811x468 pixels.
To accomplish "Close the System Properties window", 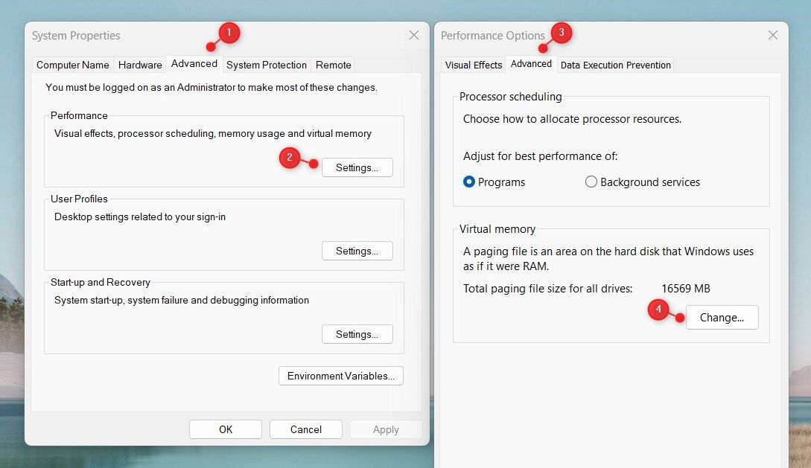I will 413,35.
